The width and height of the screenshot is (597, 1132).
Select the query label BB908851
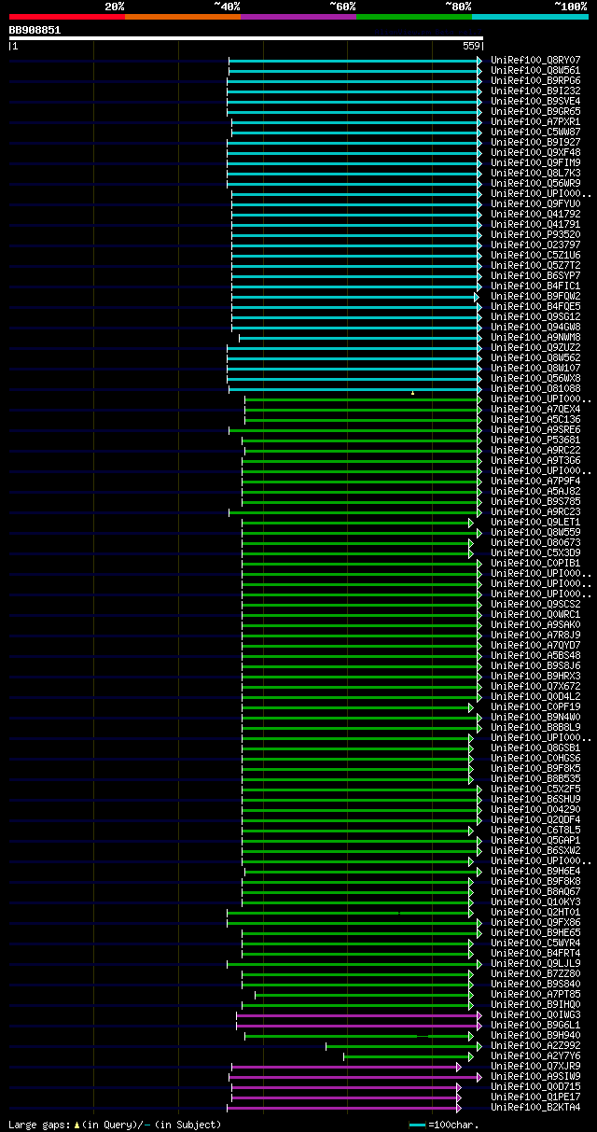point(35,30)
